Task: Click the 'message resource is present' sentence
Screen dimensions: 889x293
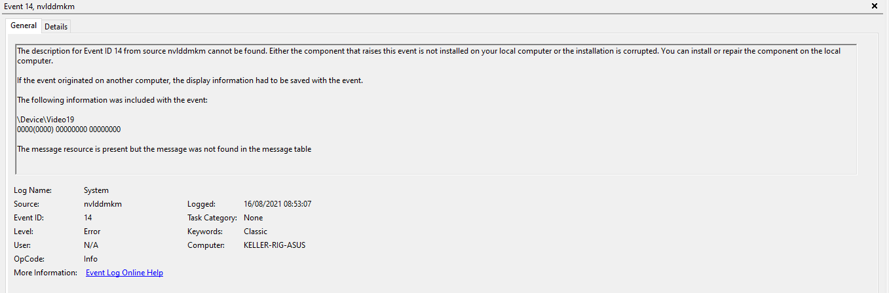Action: [164, 149]
